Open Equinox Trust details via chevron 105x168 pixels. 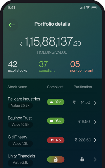[95, 122]
